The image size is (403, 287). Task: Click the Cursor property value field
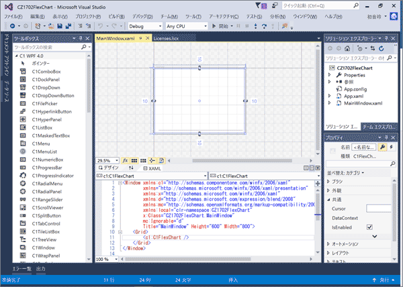[x=379, y=209]
